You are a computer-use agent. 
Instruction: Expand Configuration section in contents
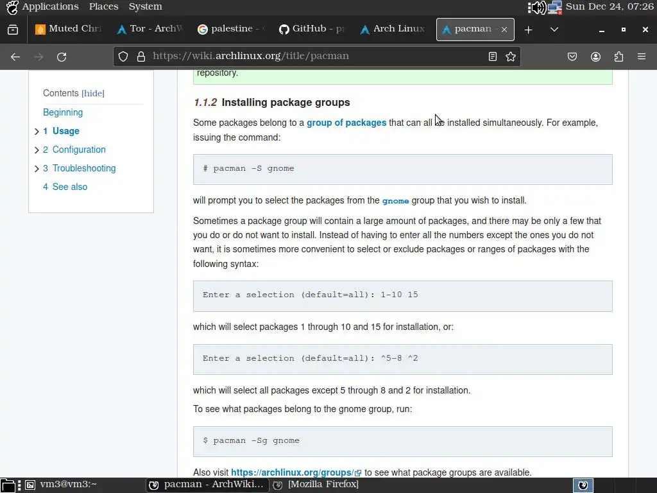tap(37, 150)
